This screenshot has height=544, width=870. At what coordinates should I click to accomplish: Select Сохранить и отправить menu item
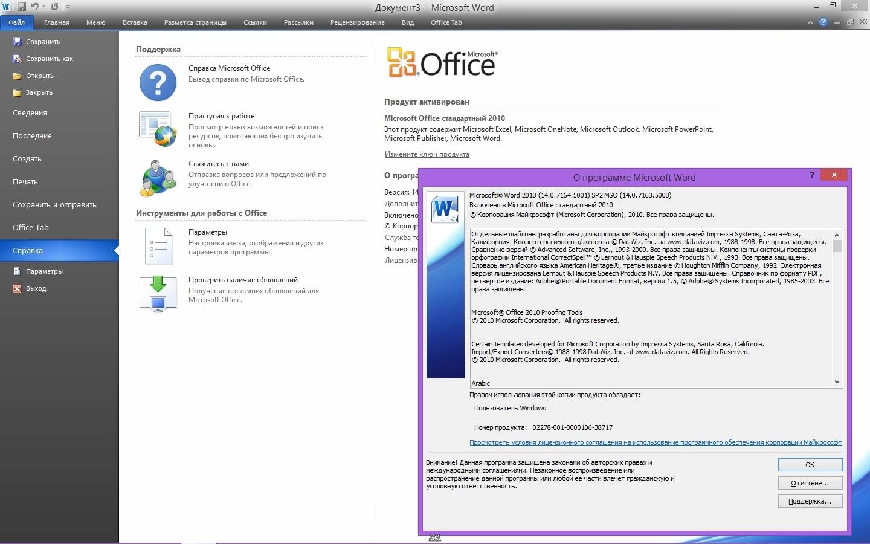tap(59, 205)
